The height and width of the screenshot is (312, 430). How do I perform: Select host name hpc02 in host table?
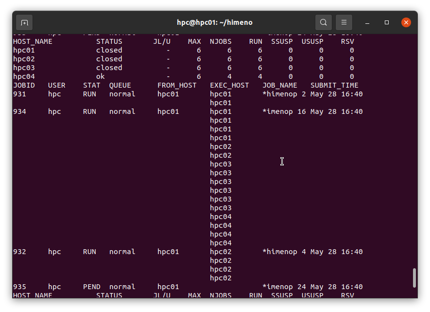click(x=24, y=59)
